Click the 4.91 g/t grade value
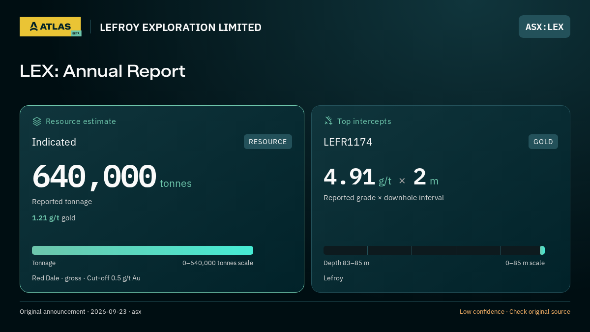The image size is (590, 332). (x=357, y=178)
